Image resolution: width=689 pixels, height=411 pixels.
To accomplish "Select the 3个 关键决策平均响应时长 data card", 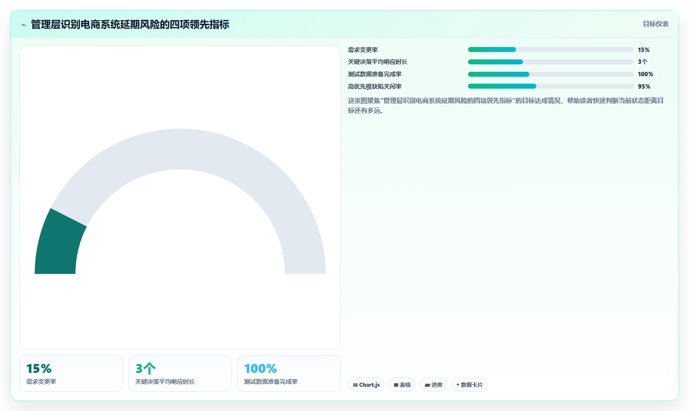I will pyautogui.click(x=180, y=373).
